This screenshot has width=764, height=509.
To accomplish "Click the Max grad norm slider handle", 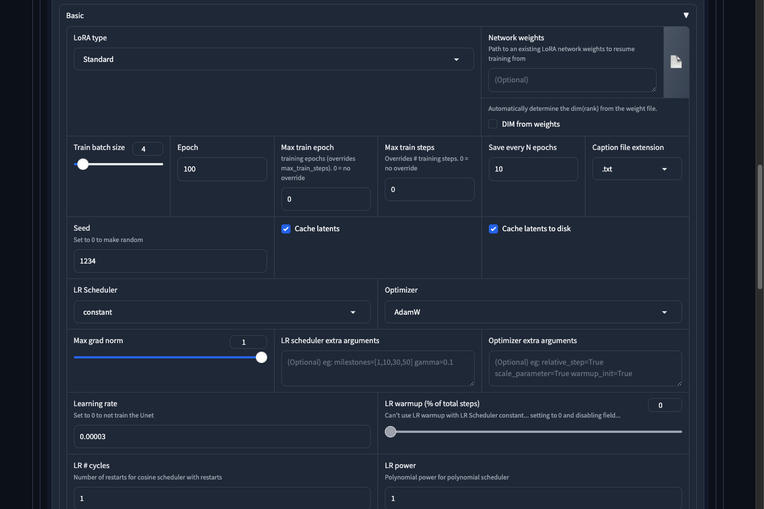I will coord(261,357).
